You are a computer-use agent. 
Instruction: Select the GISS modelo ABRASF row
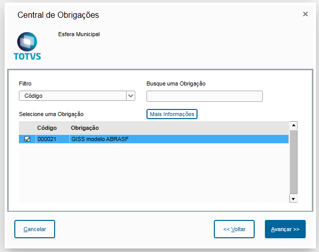pos(154,139)
